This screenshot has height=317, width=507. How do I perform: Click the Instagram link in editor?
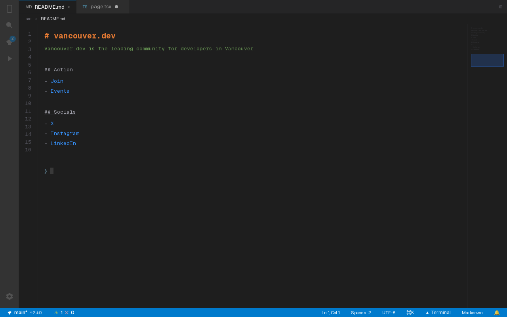pyautogui.click(x=65, y=134)
